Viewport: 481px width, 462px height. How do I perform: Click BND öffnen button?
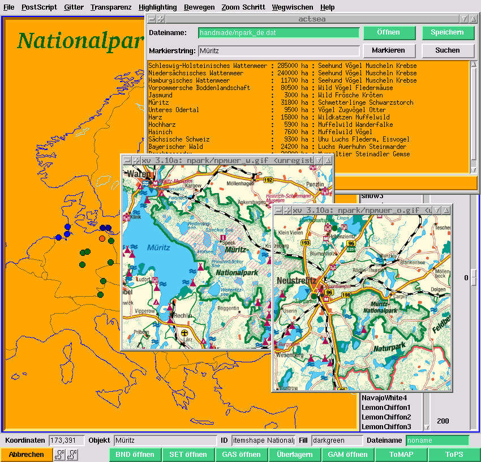(135, 454)
